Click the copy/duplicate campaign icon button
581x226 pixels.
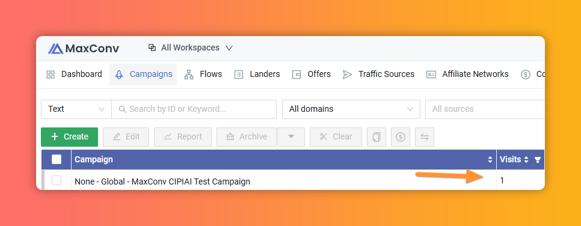(377, 137)
